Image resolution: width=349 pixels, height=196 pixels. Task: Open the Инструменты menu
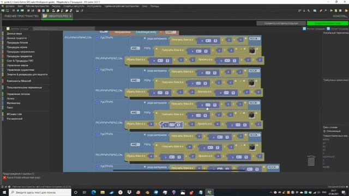point(94,6)
